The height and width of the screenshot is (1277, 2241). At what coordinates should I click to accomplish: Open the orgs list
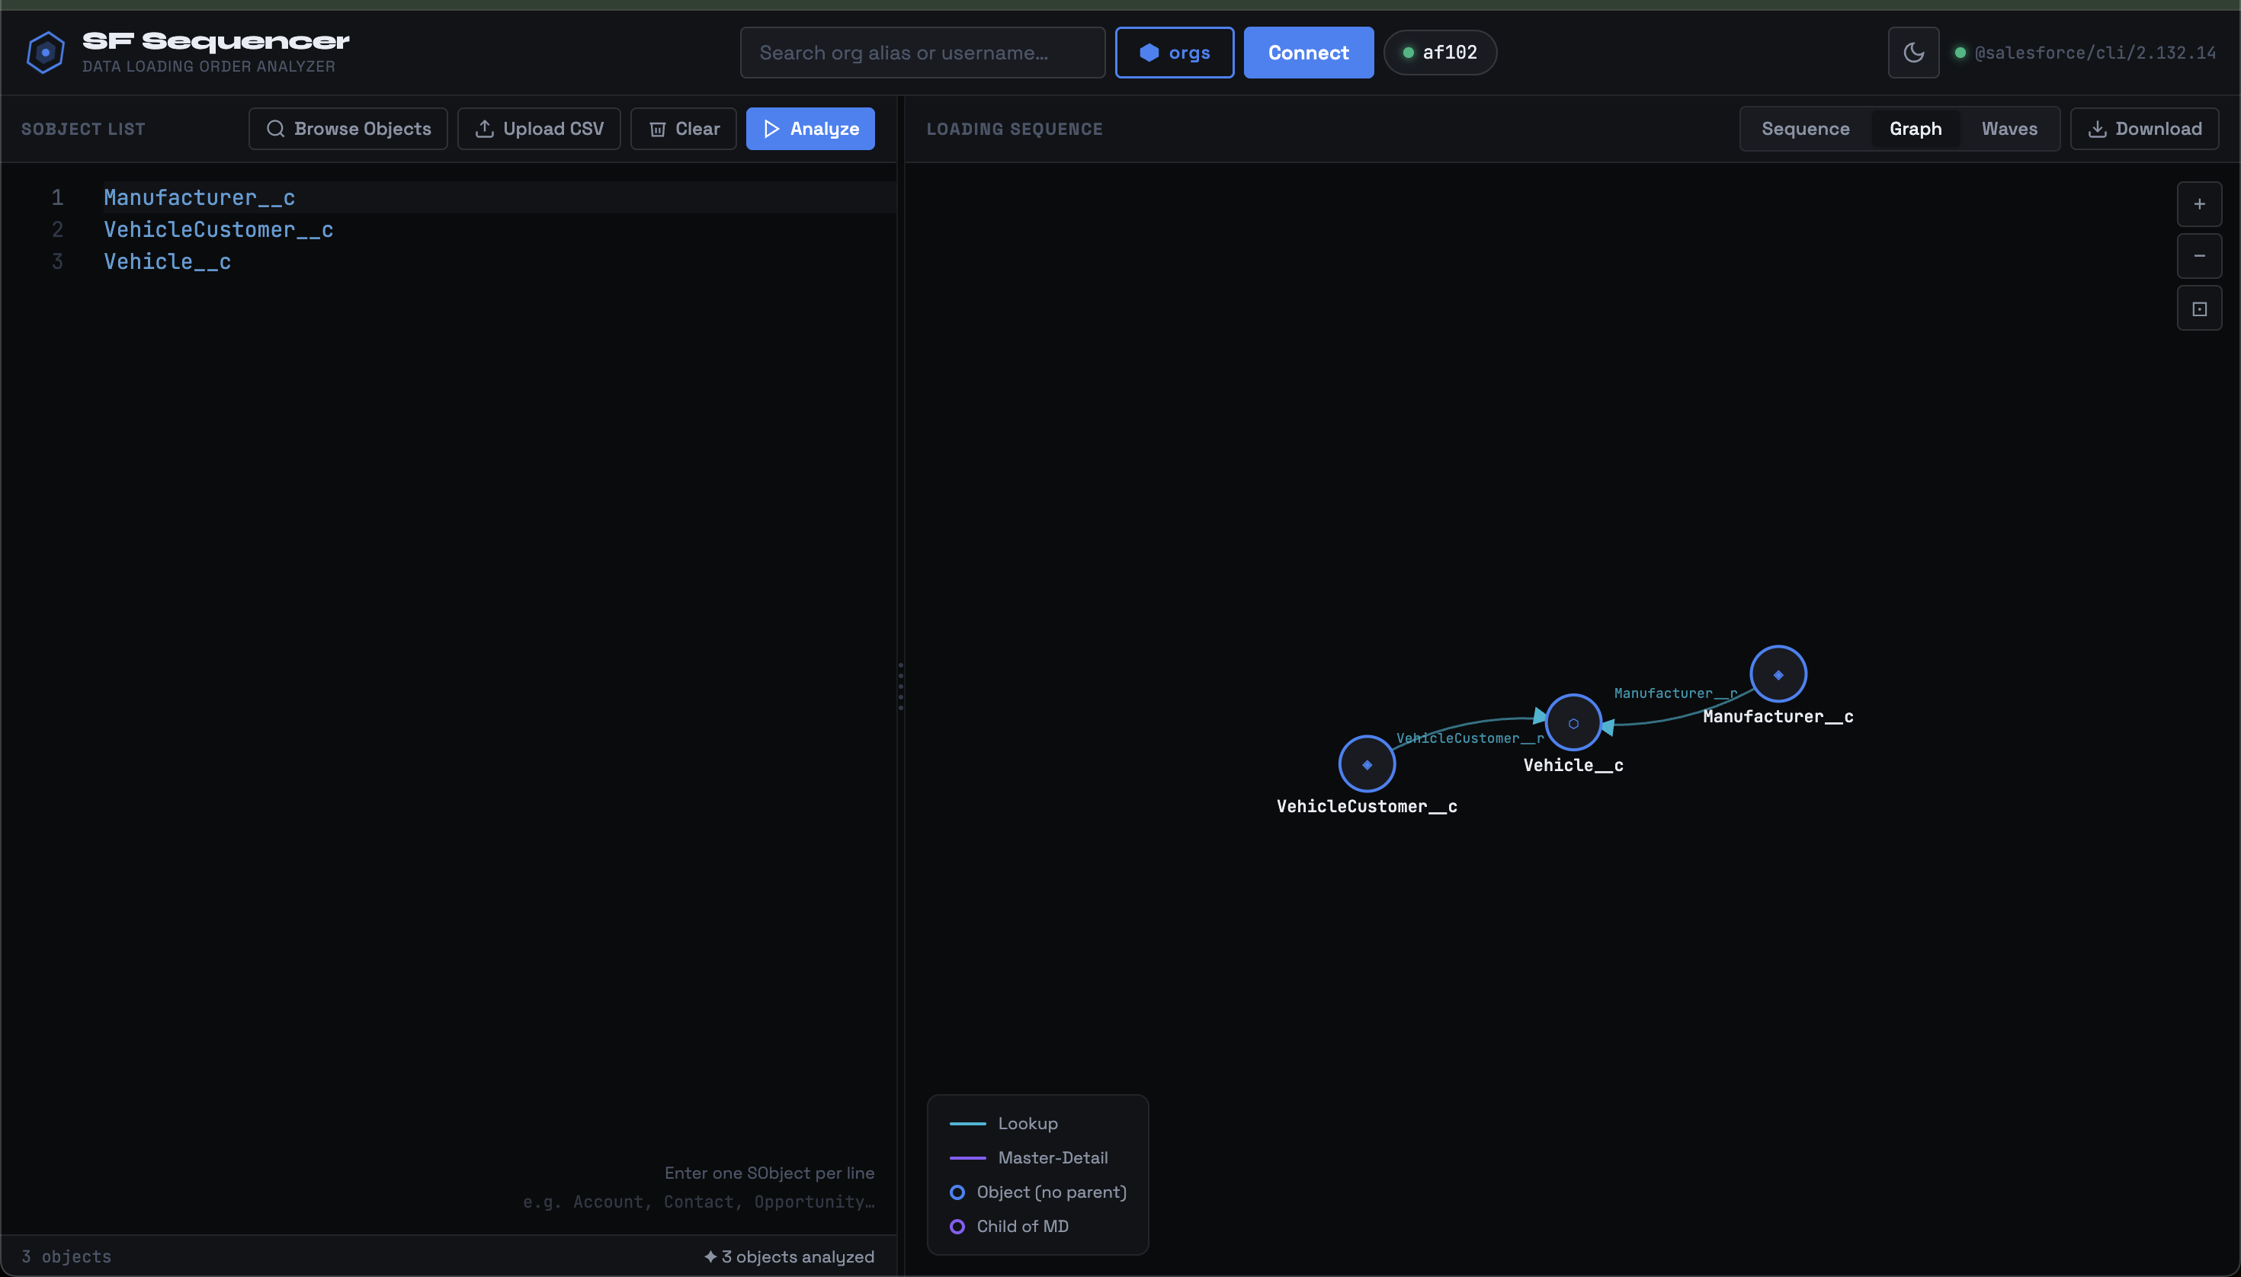[1174, 53]
